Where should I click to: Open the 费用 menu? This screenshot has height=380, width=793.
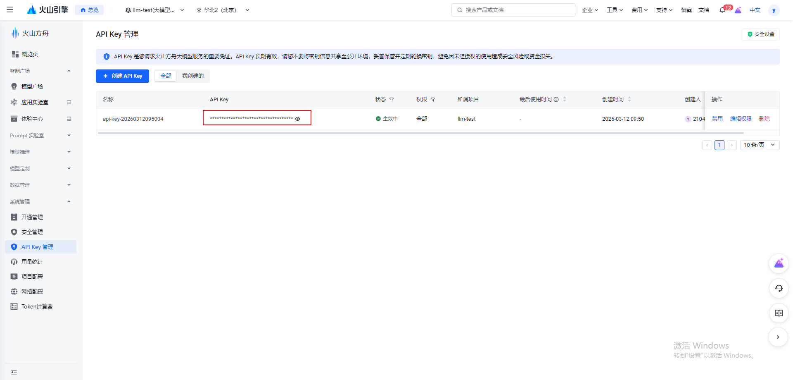[x=639, y=10]
